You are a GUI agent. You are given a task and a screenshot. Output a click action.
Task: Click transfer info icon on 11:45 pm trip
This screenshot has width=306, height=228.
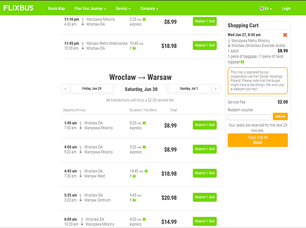click(x=134, y=48)
